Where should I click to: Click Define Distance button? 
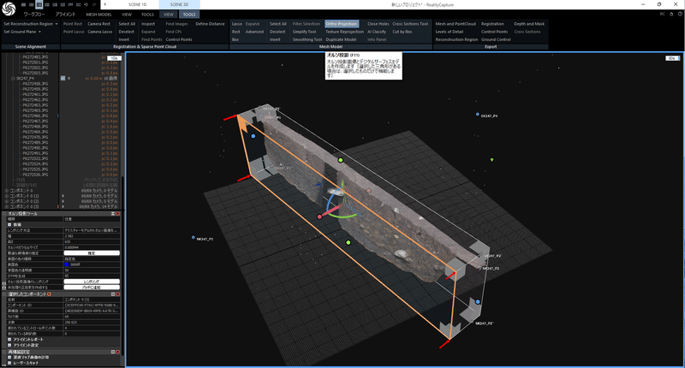coord(210,24)
